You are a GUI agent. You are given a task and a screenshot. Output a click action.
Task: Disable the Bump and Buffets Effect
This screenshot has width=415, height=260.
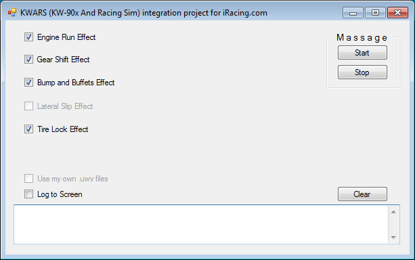click(x=28, y=83)
